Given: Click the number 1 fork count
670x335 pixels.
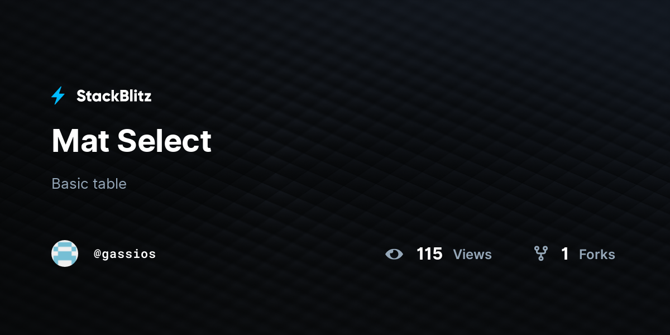Looking at the screenshot, I should (565, 254).
